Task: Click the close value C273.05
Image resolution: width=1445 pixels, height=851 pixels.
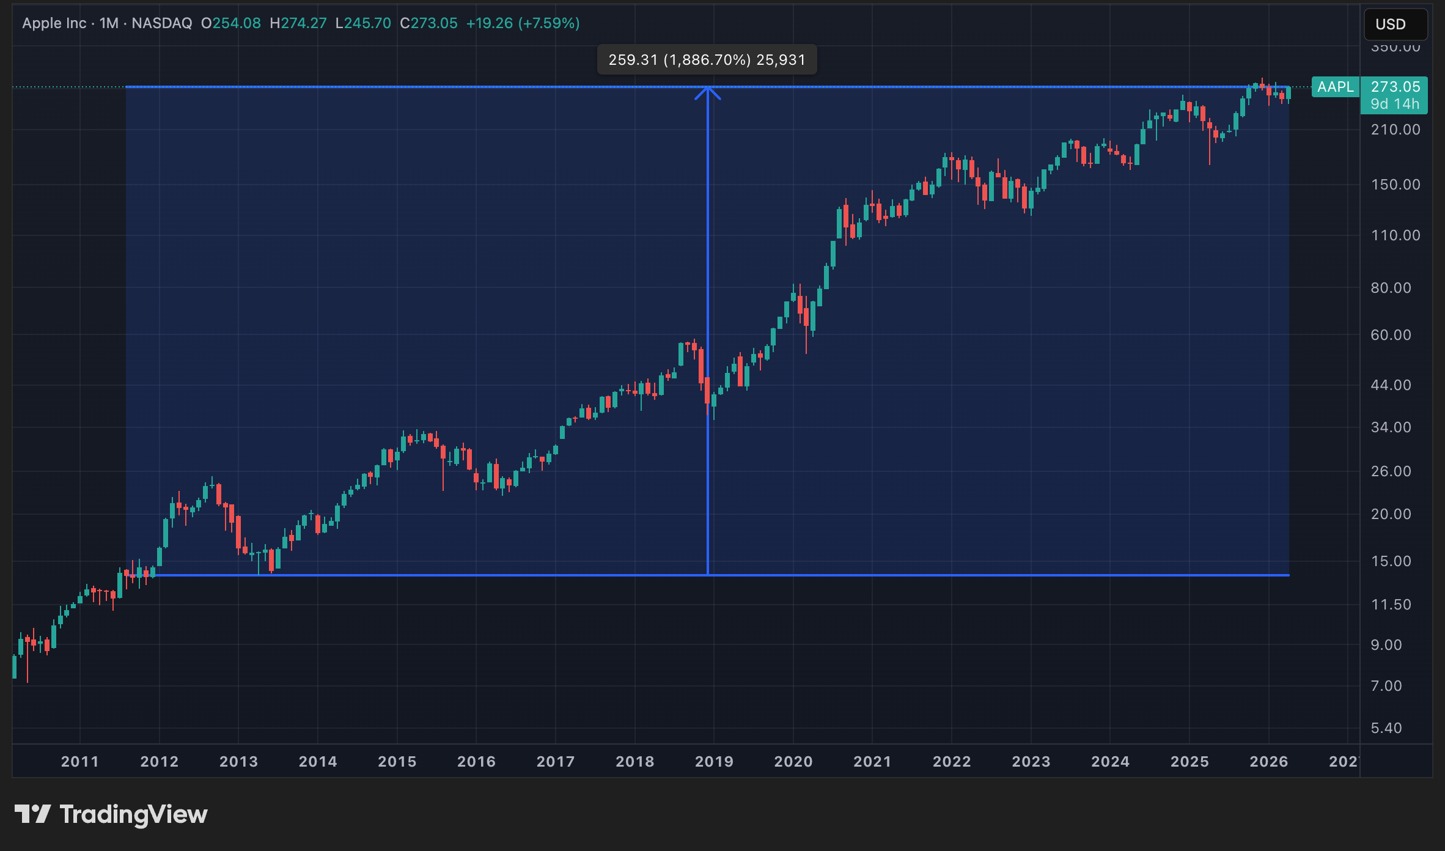Action: (x=428, y=23)
